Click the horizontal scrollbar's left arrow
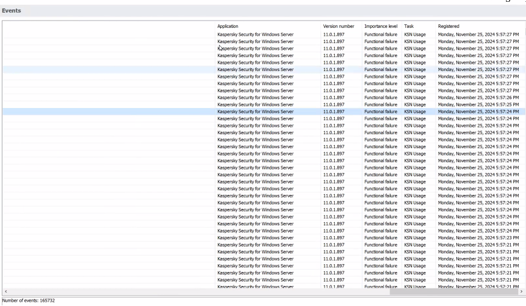This screenshot has width=526, height=306. click(5, 292)
